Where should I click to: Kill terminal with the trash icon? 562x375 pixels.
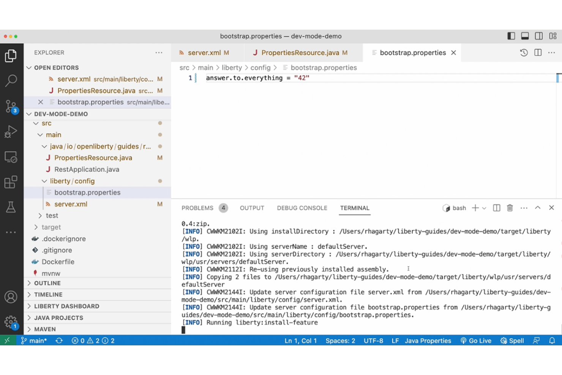510,208
